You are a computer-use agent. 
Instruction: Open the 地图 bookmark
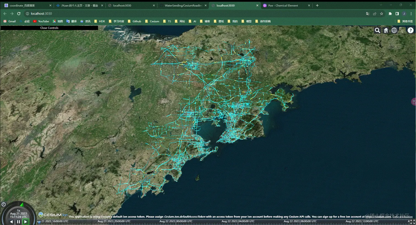(x=58, y=21)
